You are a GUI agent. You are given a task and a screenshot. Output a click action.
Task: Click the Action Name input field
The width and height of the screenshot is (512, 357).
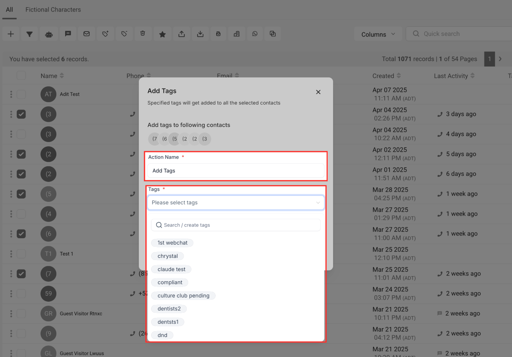(236, 171)
